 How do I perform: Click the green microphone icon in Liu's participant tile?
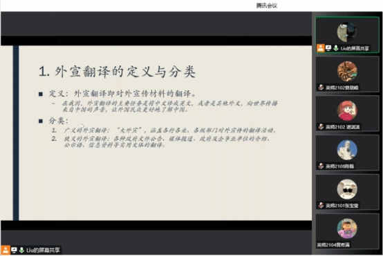point(336,48)
